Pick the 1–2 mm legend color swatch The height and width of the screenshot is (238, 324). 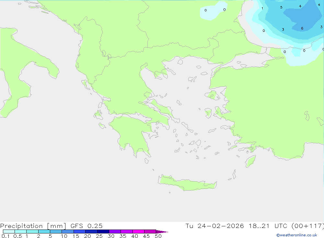[32, 232]
